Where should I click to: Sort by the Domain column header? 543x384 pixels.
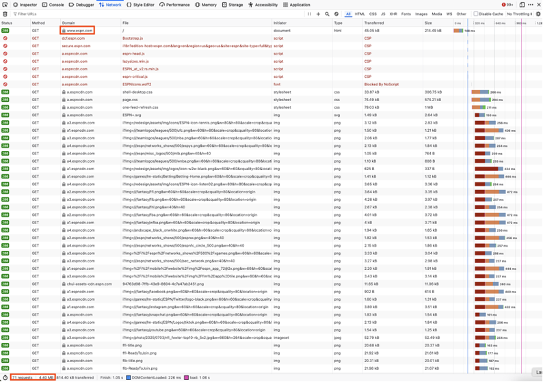(91, 23)
